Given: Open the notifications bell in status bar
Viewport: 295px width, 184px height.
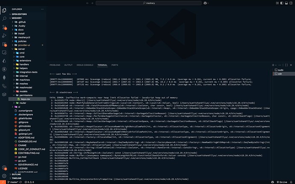Looking at the screenshot, I should 291,182.
